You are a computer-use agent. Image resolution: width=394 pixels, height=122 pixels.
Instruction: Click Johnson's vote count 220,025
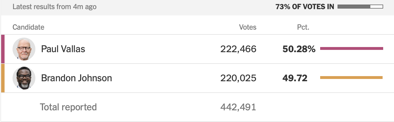click(238, 78)
